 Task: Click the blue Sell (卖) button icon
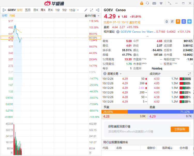tap(184, 21)
